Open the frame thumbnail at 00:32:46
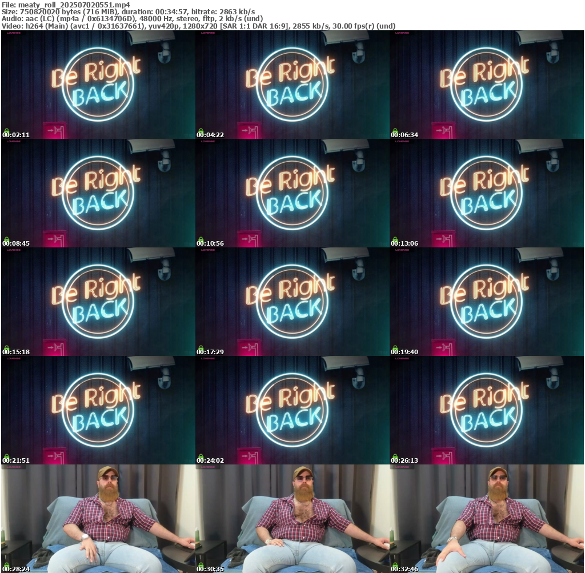The image size is (585, 573). click(487, 519)
